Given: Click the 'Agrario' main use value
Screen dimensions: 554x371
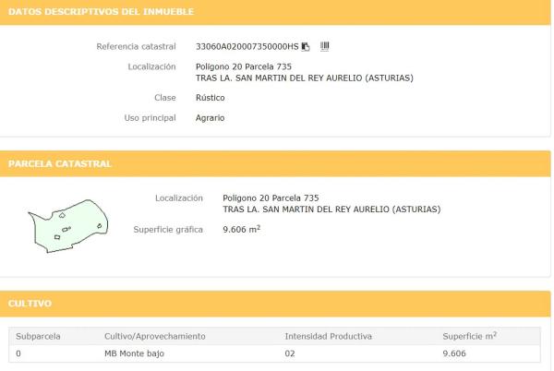Looking at the screenshot, I should tap(211, 117).
